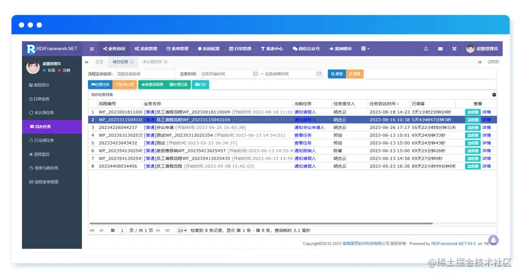The width and height of the screenshot is (521, 277).
Task: Click 通知会议申请人 task link in row 3
Action: click(309, 128)
